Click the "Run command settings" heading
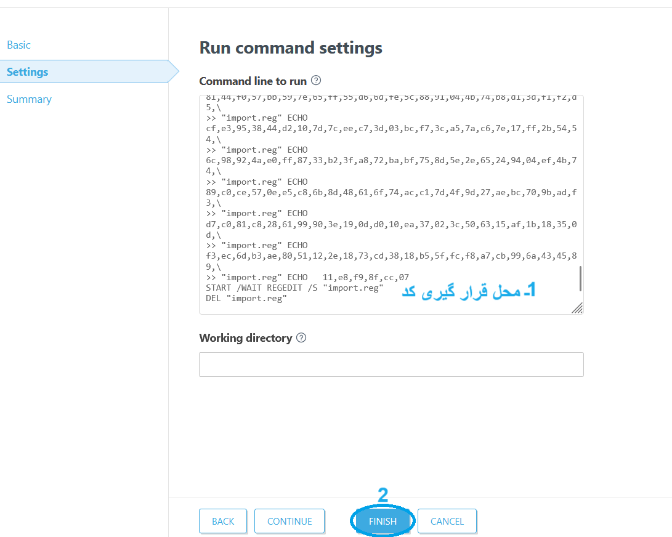This screenshot has height=537, width=672. coord(291,48)
